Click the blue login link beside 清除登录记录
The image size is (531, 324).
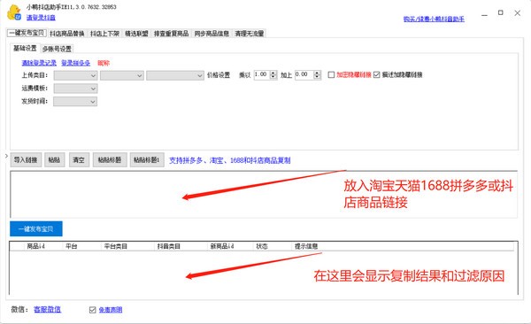click(x=75, y=63)
